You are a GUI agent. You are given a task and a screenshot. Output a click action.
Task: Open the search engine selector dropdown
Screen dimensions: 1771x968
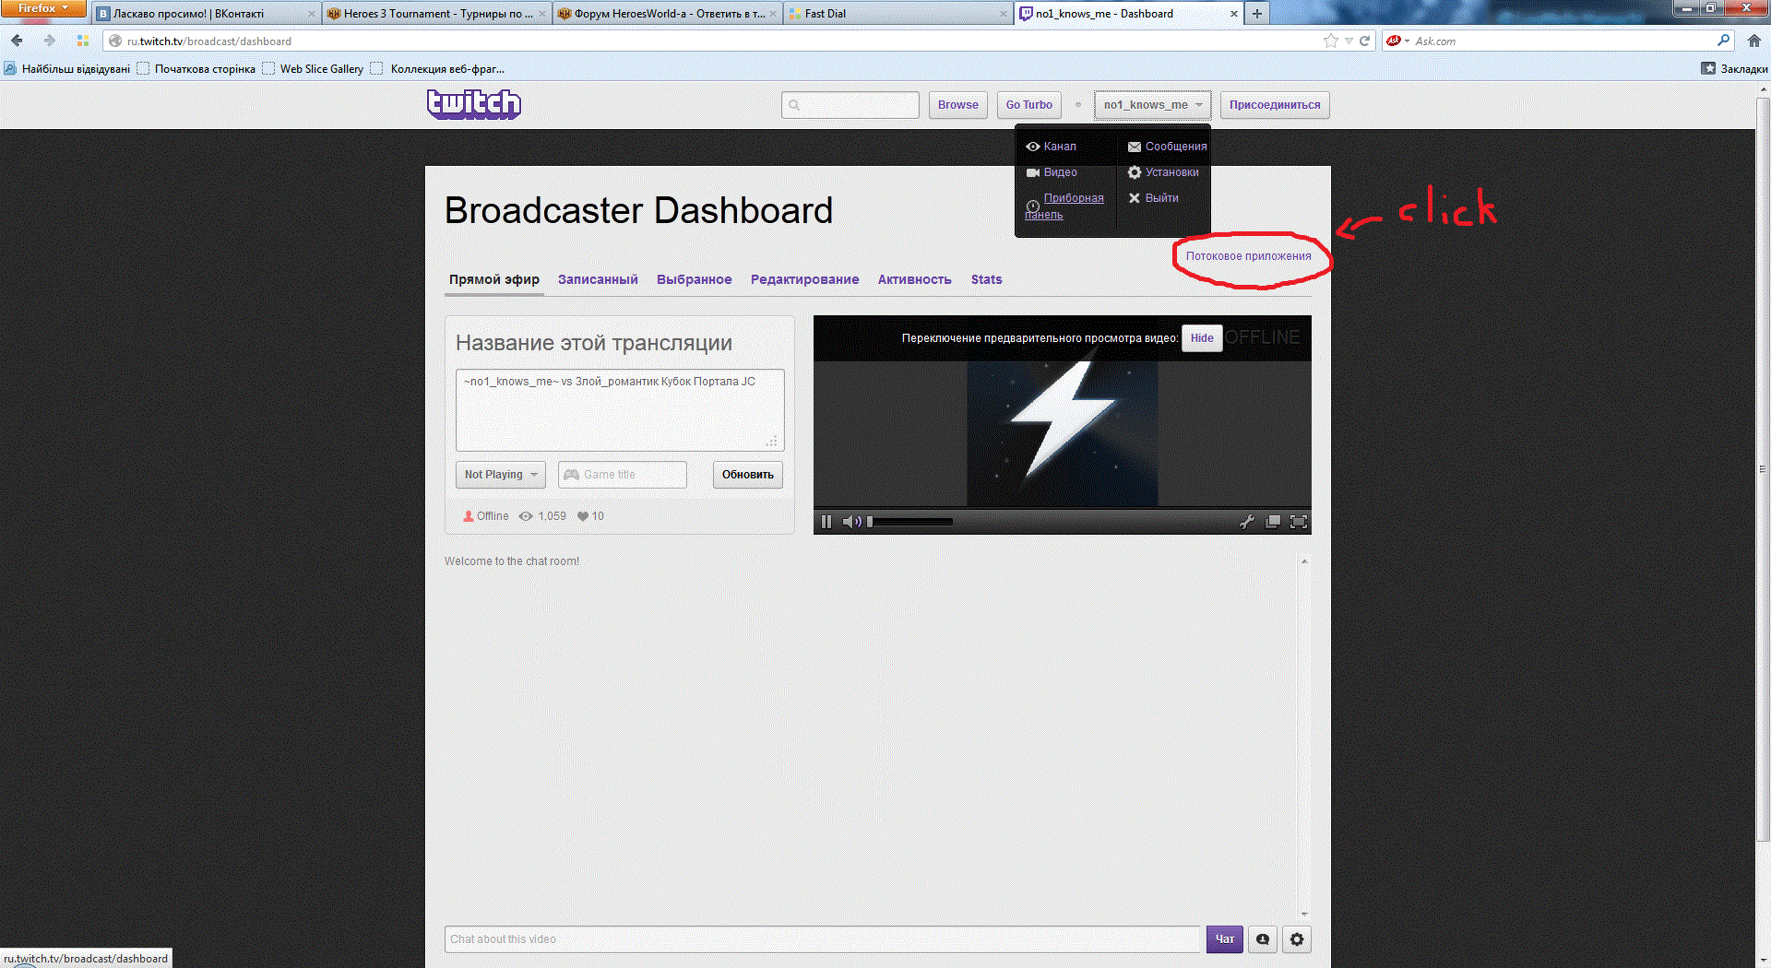click(x=1398, y=41)
